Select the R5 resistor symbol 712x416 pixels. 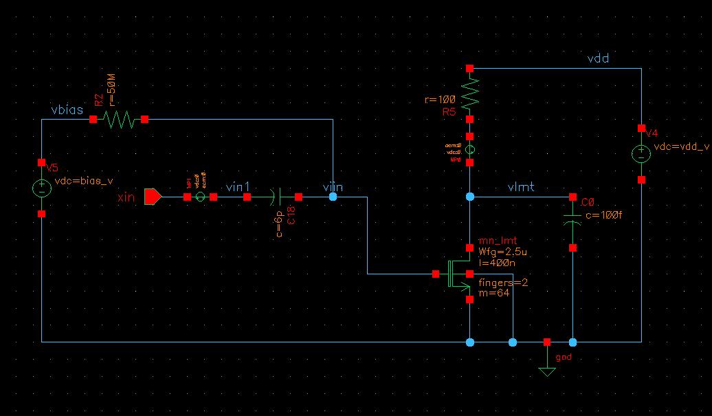470,94
